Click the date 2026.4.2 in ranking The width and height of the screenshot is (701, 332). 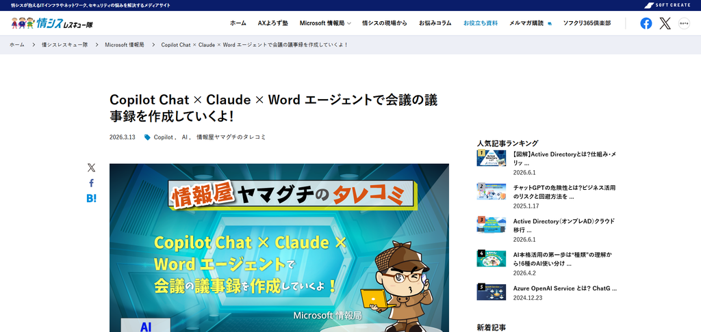click(524, 273)
